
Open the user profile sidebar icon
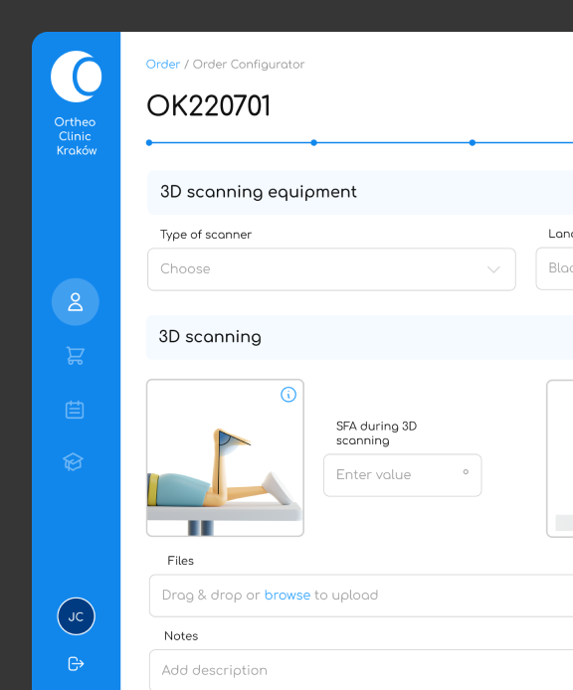(76, 302)
